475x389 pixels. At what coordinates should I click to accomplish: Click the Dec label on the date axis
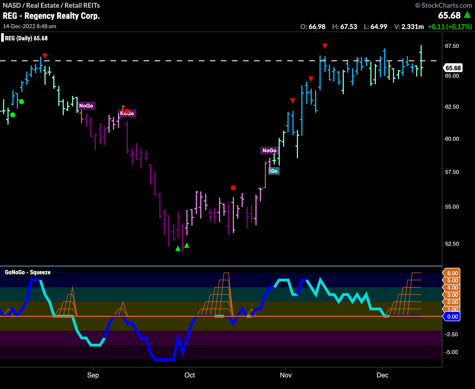point(382,375)
